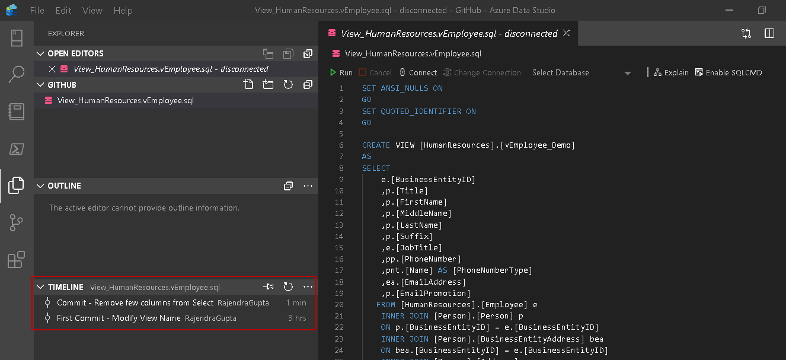Open the Source Control view icon

pyautogui.click(x=17, y=223)
